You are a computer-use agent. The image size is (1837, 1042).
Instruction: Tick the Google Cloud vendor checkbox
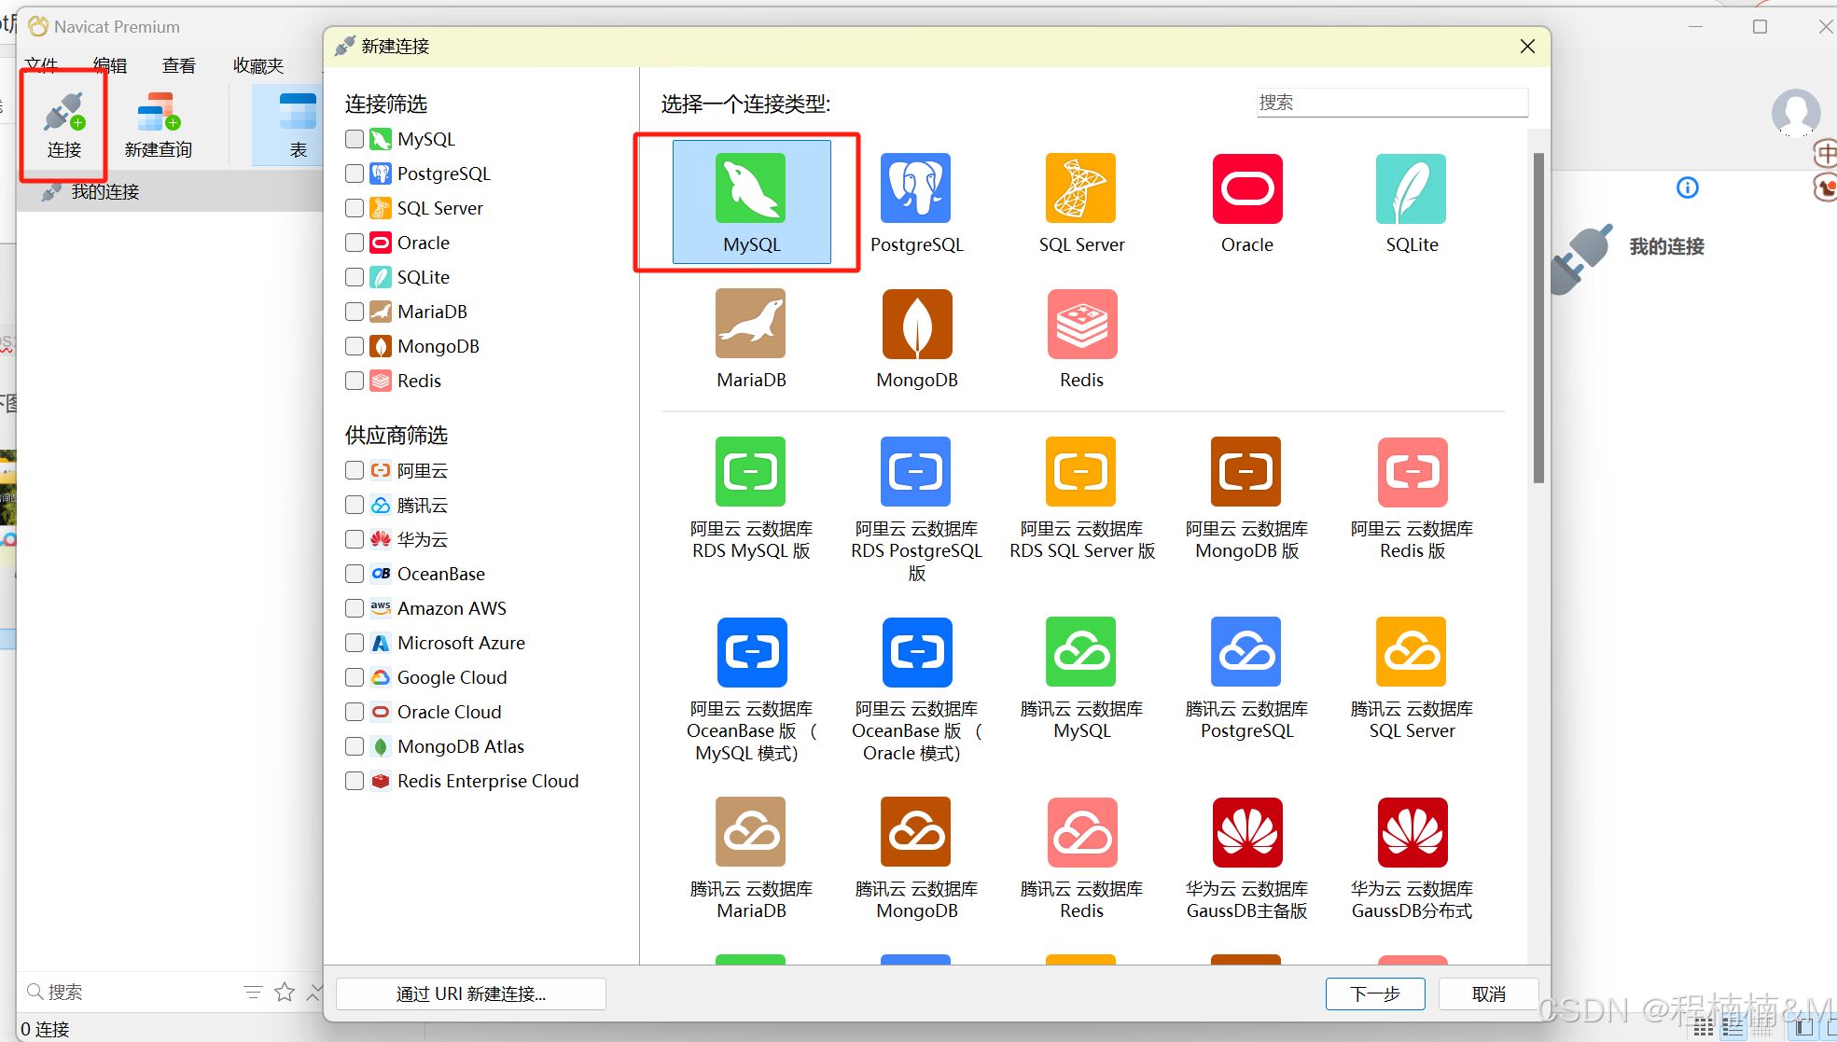tap(355, 677)
